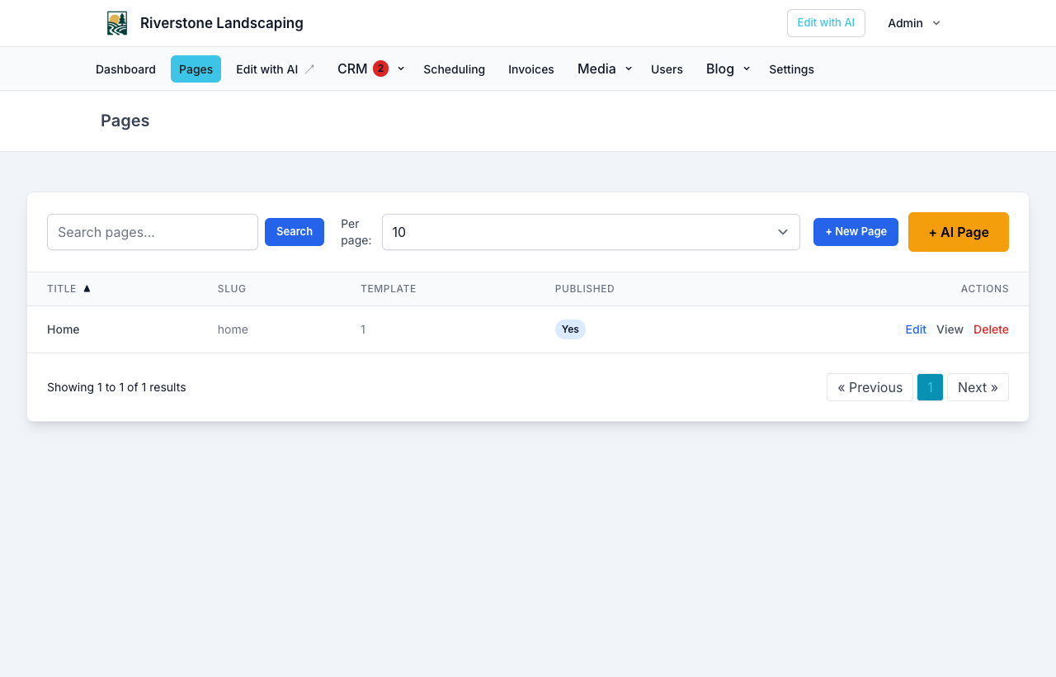
Task: Click the orange + AI Page button
Action: click(959, 232)
